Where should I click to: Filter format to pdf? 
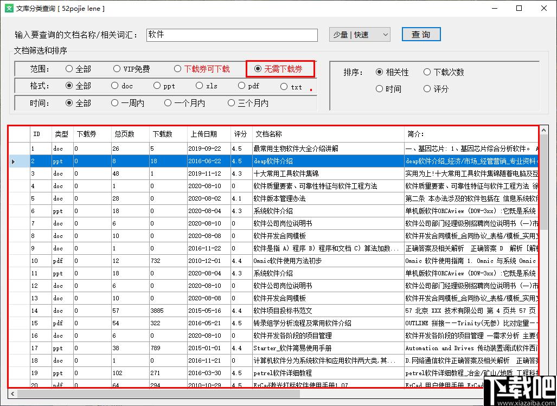[x=248, y=86]
